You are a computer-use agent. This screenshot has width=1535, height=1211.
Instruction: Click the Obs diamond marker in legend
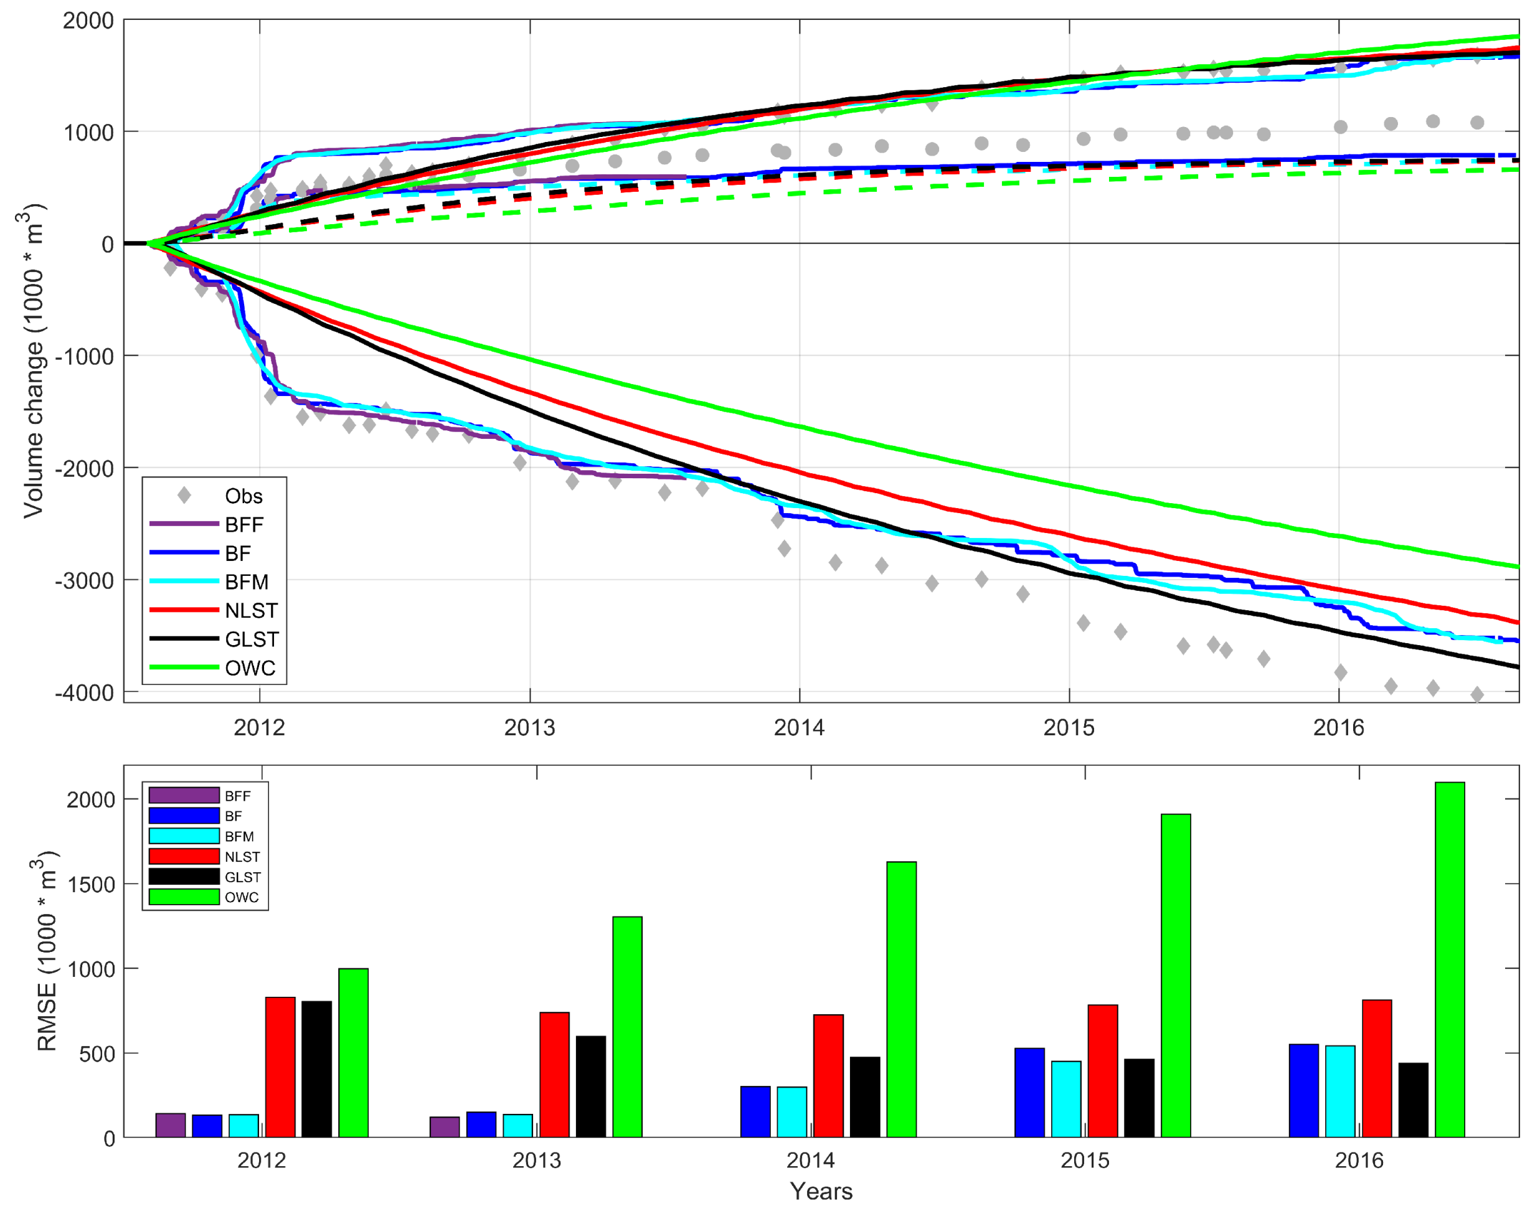(184, 496)
